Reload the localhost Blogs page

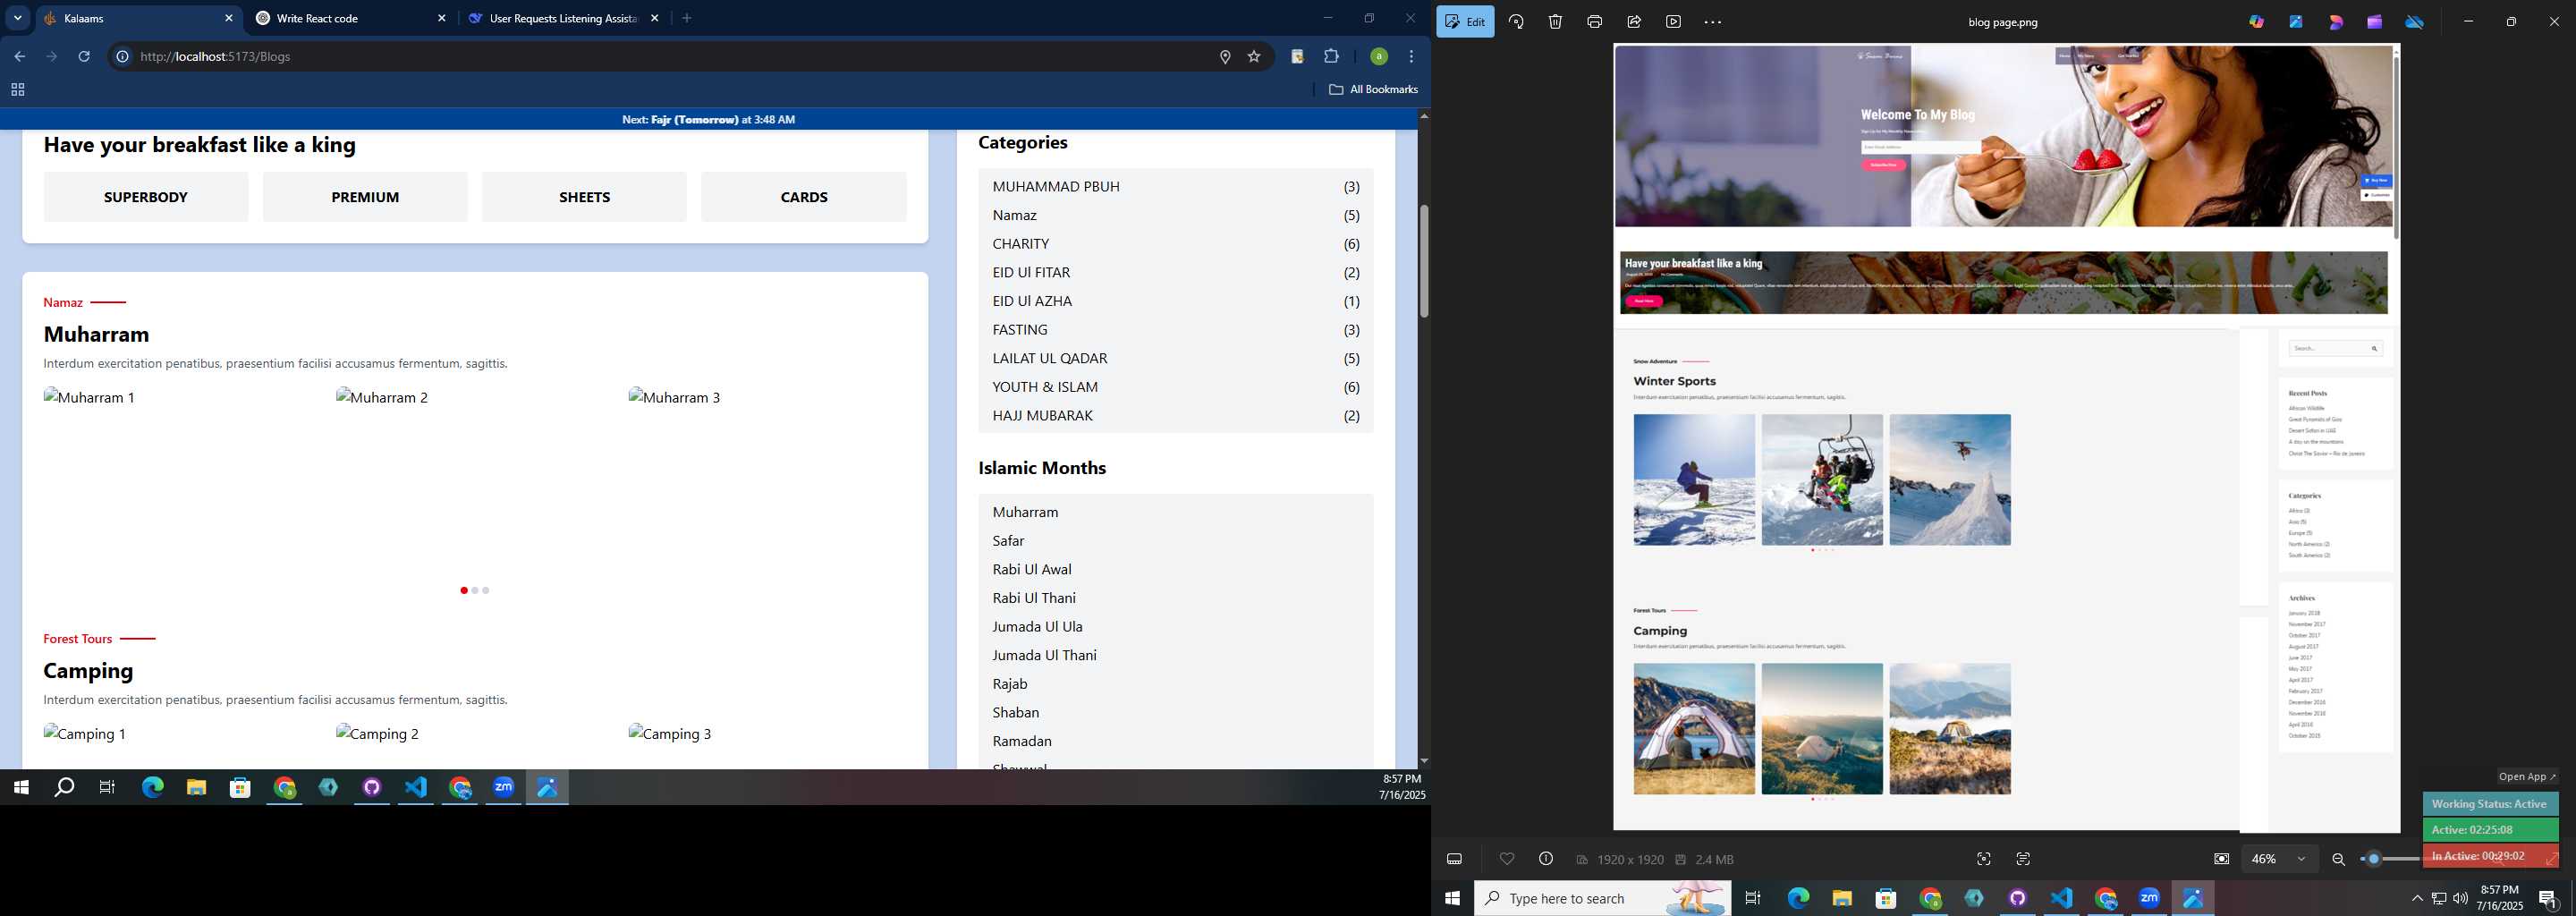[x=84, y=56]
